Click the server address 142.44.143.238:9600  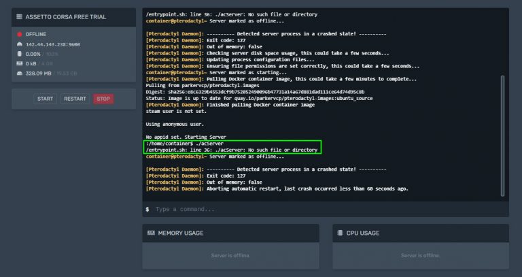53,44
